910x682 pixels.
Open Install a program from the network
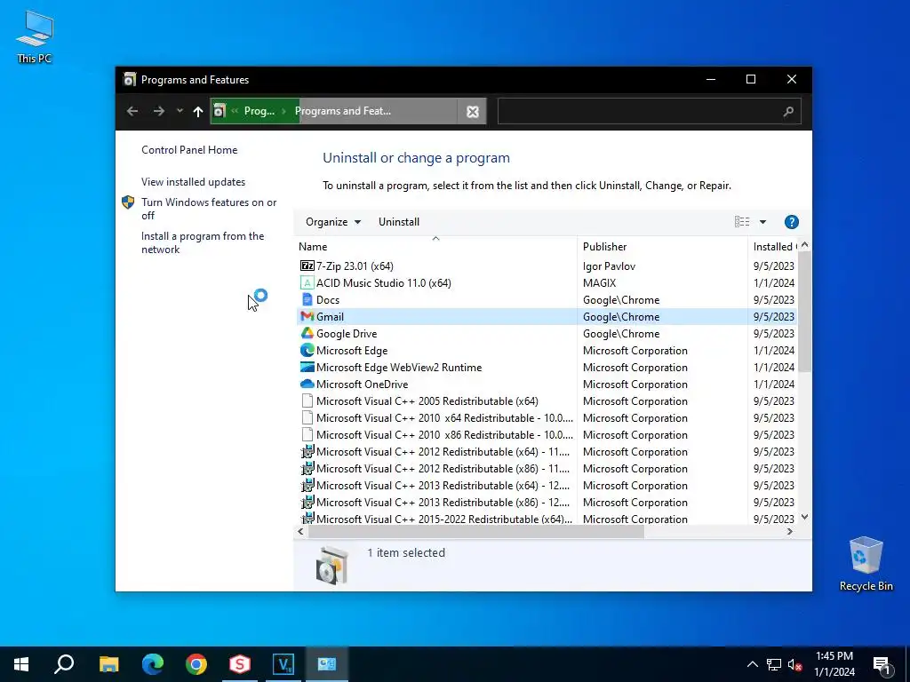pyautogui.click(x=203, y=243)
